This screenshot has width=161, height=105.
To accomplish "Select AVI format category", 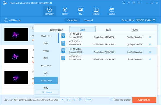I will (x=46, y=73).
